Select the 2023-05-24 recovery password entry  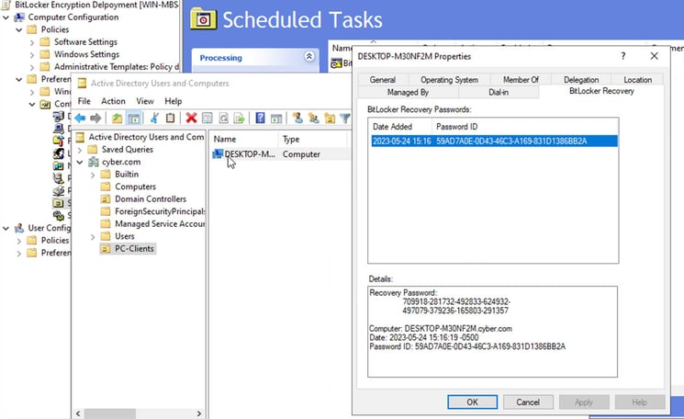494,141
